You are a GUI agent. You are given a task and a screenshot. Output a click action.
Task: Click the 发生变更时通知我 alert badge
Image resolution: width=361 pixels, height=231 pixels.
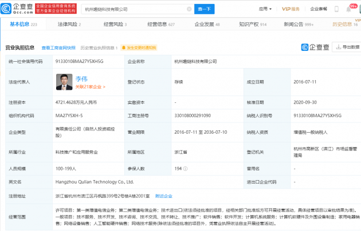(138, 47)
